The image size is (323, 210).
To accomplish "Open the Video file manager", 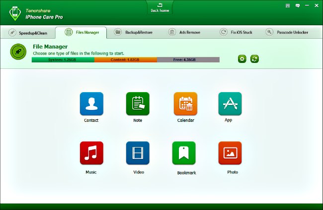I will (x=138, y=153).
